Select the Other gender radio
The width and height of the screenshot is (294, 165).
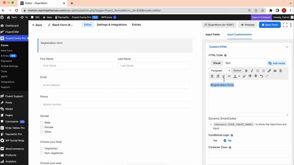[42, 132]
